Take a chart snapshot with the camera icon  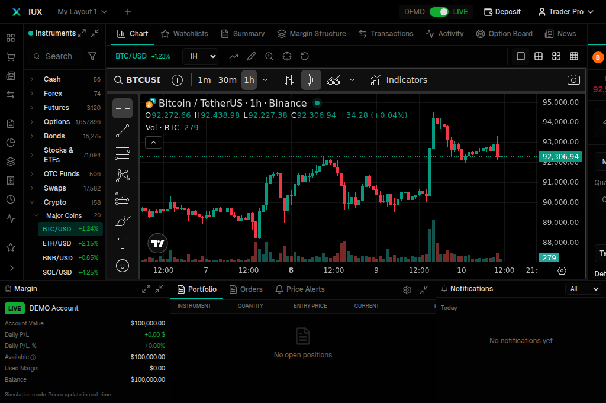pyautogui.click(x=573, y=79)
